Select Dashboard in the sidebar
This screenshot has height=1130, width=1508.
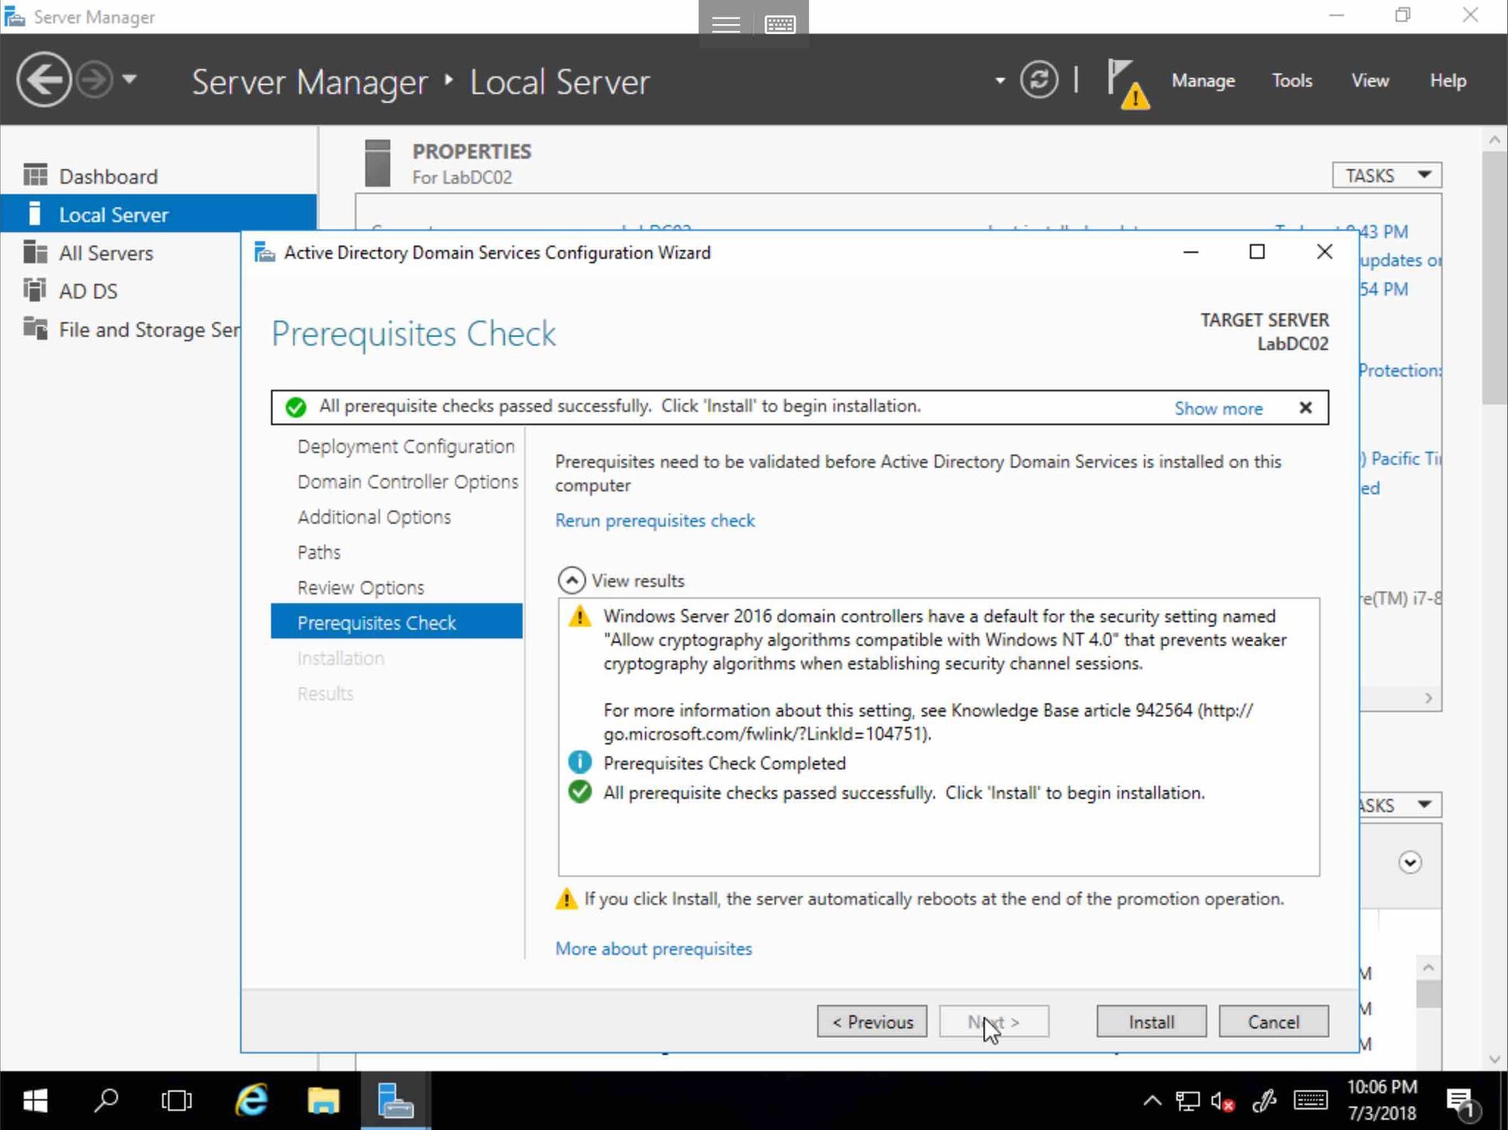point(158,176)
